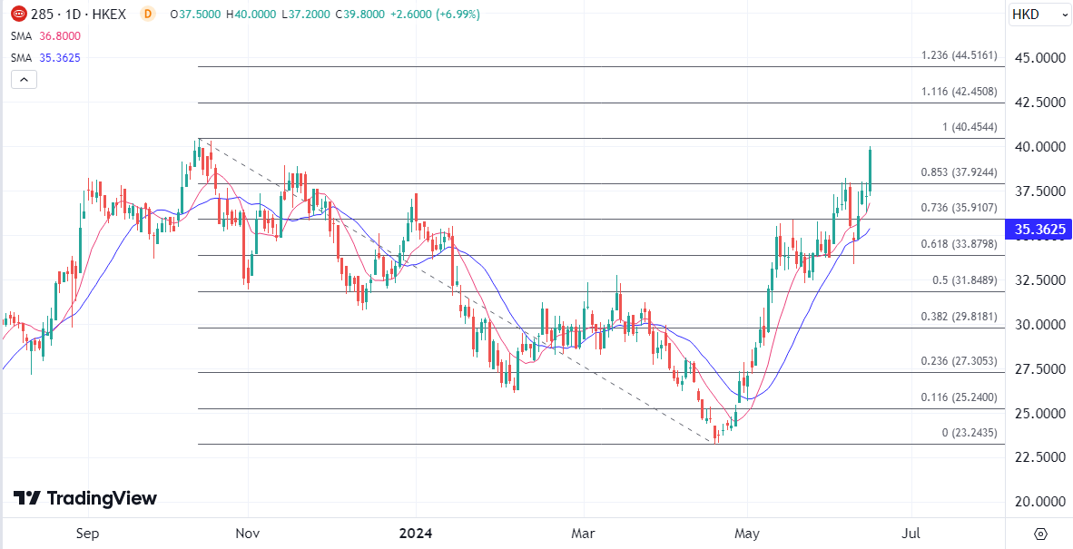Click the TradingView logo
This screenshot has height=549, width=1073.
point(85,498)
